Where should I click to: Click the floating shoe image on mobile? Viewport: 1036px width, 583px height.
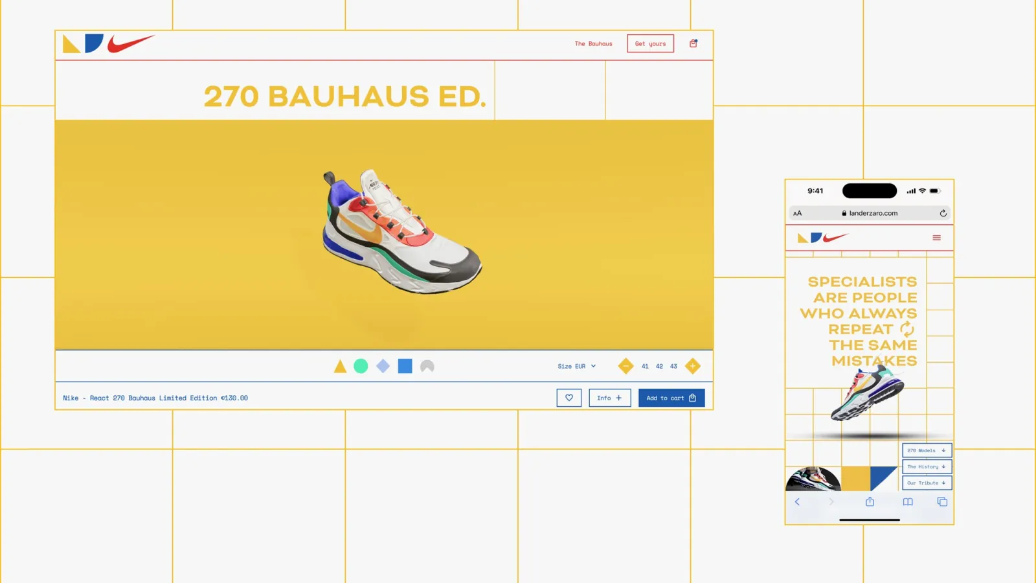pyautogui.click(x=868, y=393)
